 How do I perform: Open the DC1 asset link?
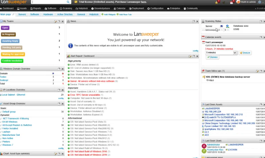coord(207,132)
